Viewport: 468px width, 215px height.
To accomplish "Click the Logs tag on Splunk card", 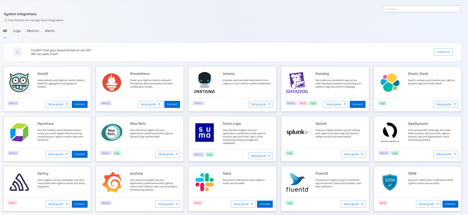I will click(290, 153).
